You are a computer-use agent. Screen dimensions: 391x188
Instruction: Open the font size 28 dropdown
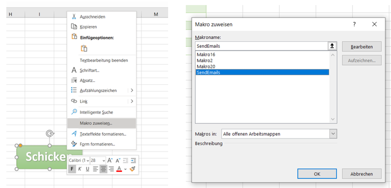[103, 160]
